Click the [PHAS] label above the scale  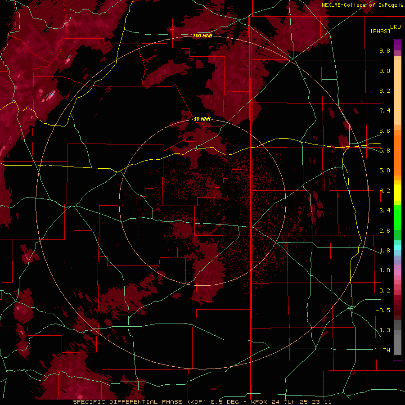pyautogui.click(x=380, y=31)
